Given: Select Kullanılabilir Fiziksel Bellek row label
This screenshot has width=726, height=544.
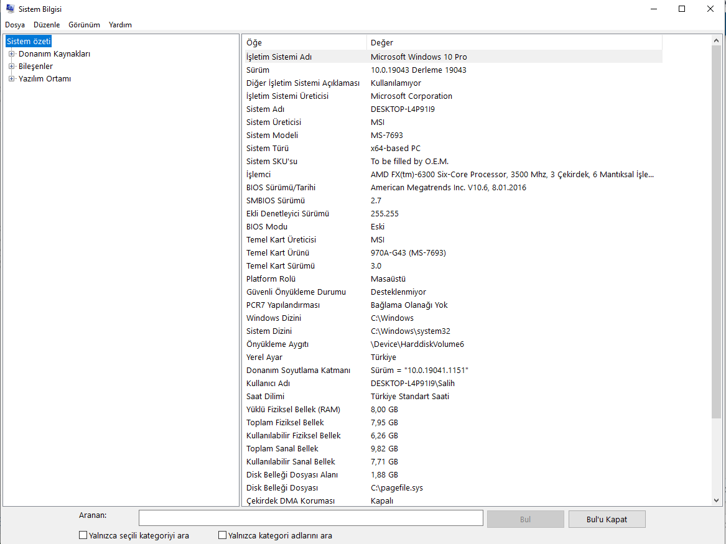Looking at the screenshot, I should [x=294, y=436].
